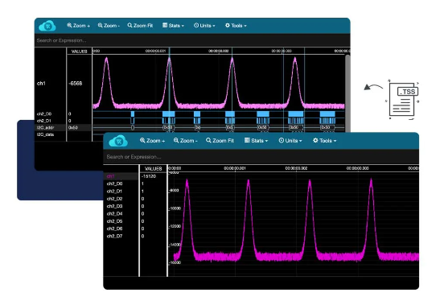Click the .TSS file document icon
Viewport: 444px width, 305px height.
(x=403, y=100)
